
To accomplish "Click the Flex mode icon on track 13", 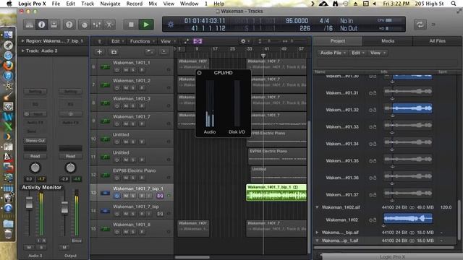I will [x=160, y=196].
